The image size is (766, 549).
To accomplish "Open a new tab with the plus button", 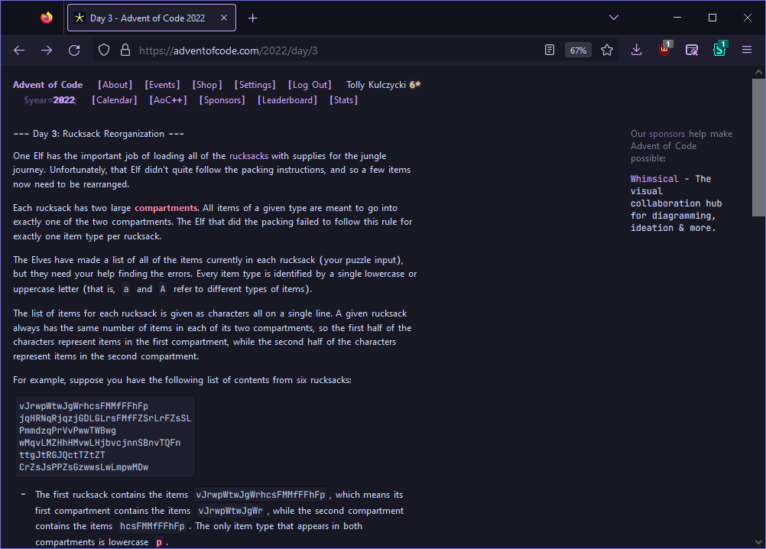I will pyautogui.click(x=252, y=17).
